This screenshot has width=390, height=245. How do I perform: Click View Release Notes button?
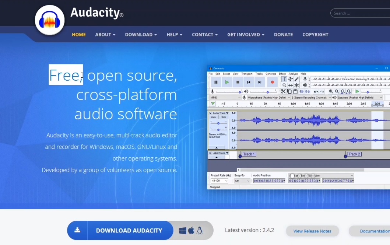point(312,231)
